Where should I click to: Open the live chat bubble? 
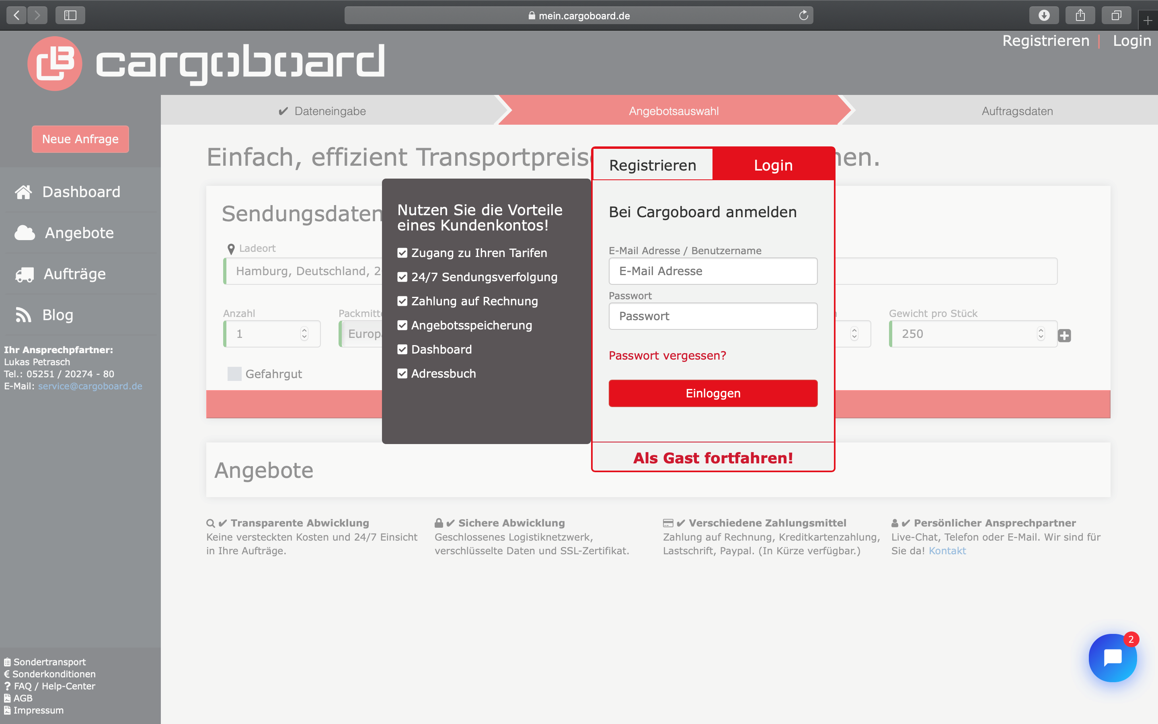point(1113,658)
